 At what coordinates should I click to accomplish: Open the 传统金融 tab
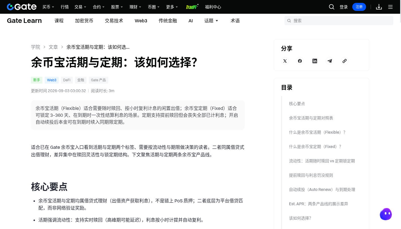coord(168,21)
